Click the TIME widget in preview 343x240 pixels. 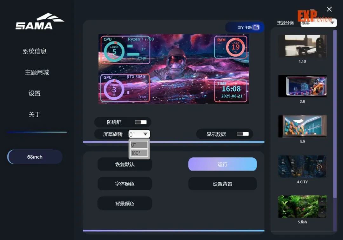(231, 91)
